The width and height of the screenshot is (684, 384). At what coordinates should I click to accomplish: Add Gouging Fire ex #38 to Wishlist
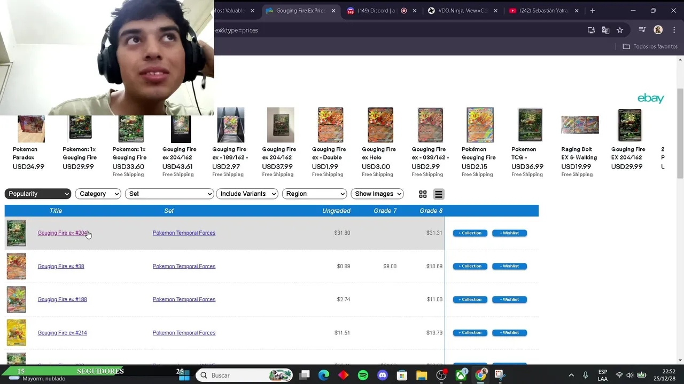tap(509, 266)
